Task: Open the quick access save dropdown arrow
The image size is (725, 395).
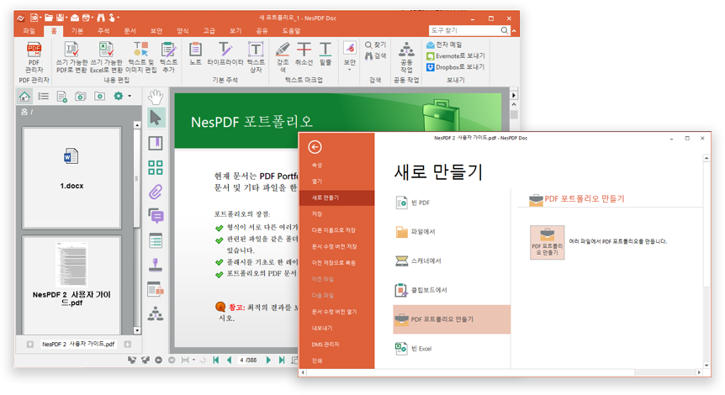Action: coord(67,18)
